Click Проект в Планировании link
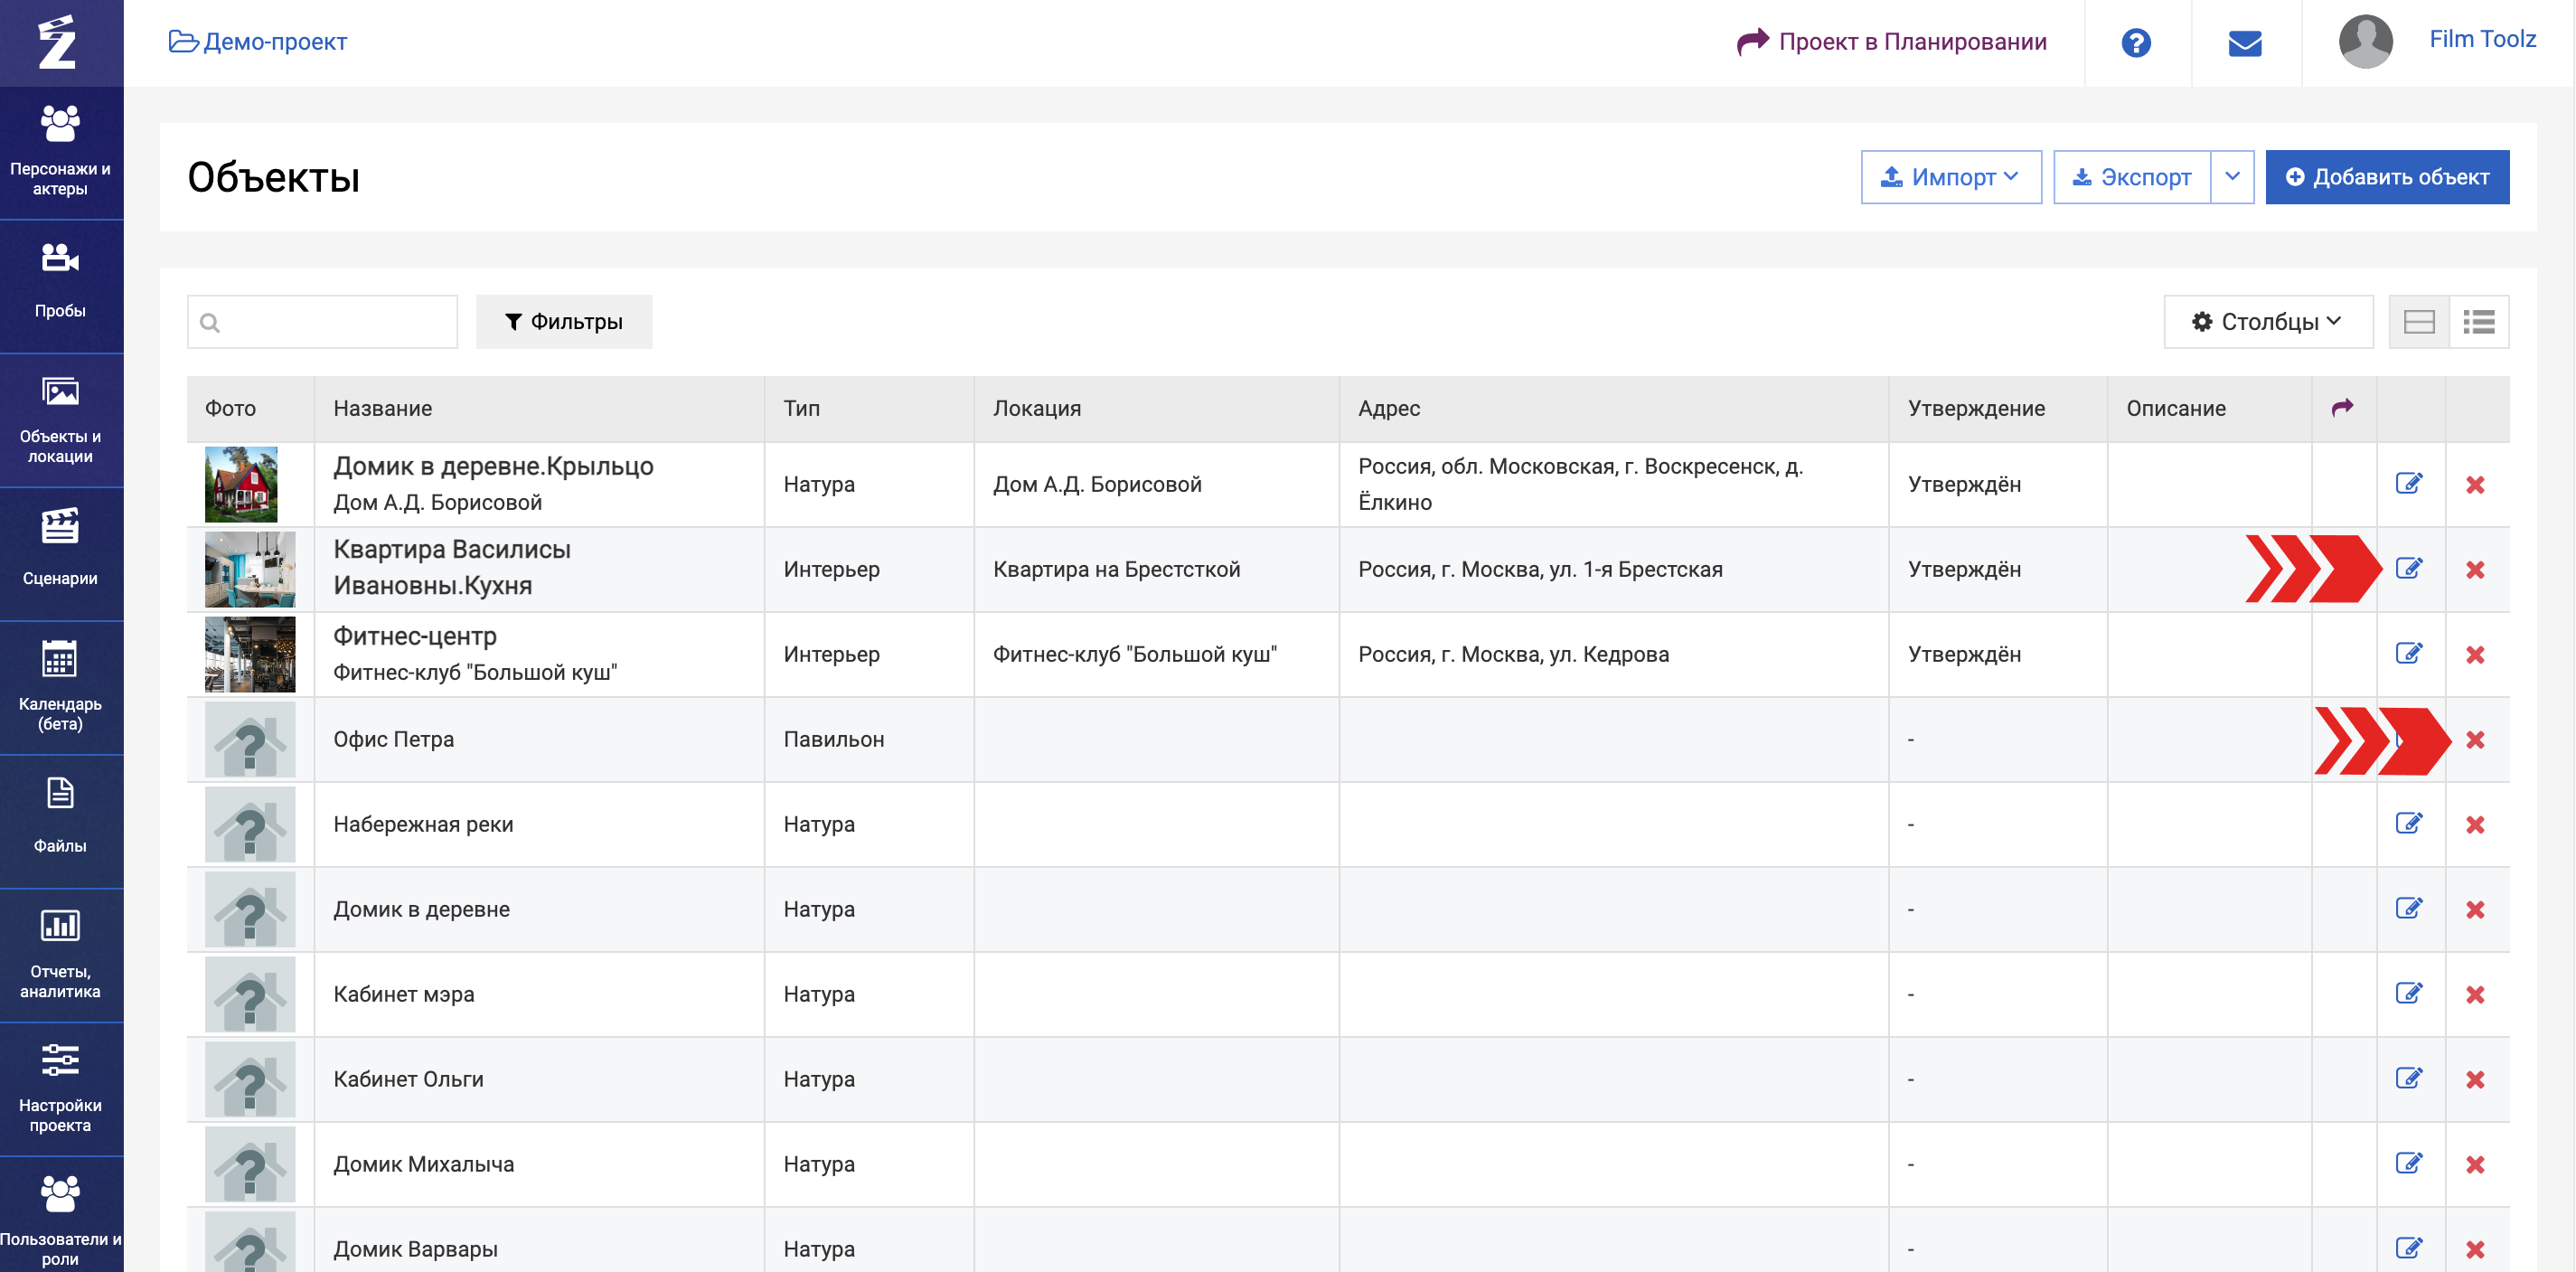The height and width of the screenshot is (1272, 2576). (x=1891, y=42)
